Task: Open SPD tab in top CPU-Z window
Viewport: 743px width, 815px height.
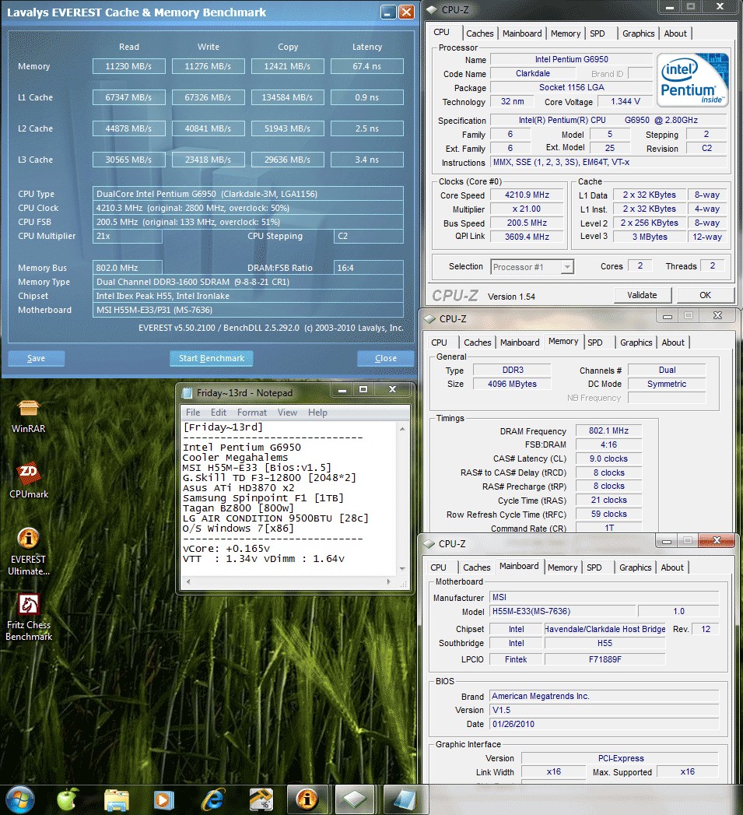Action: pyautogui.click(x=598, y=33)
